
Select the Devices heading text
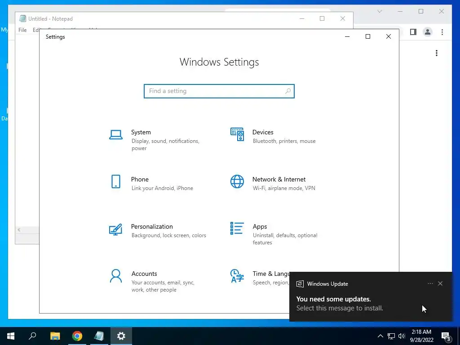click(x=263, y=132)
